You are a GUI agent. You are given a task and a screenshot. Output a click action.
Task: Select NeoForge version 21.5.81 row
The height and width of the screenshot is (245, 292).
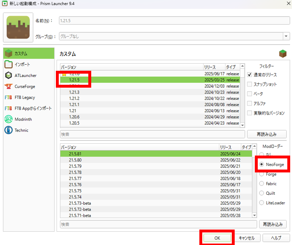click(156, 154)
